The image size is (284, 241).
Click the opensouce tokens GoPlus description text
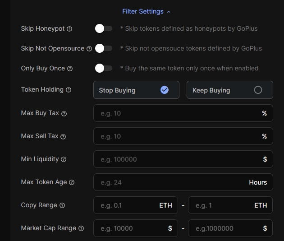(x=191, y=48)
